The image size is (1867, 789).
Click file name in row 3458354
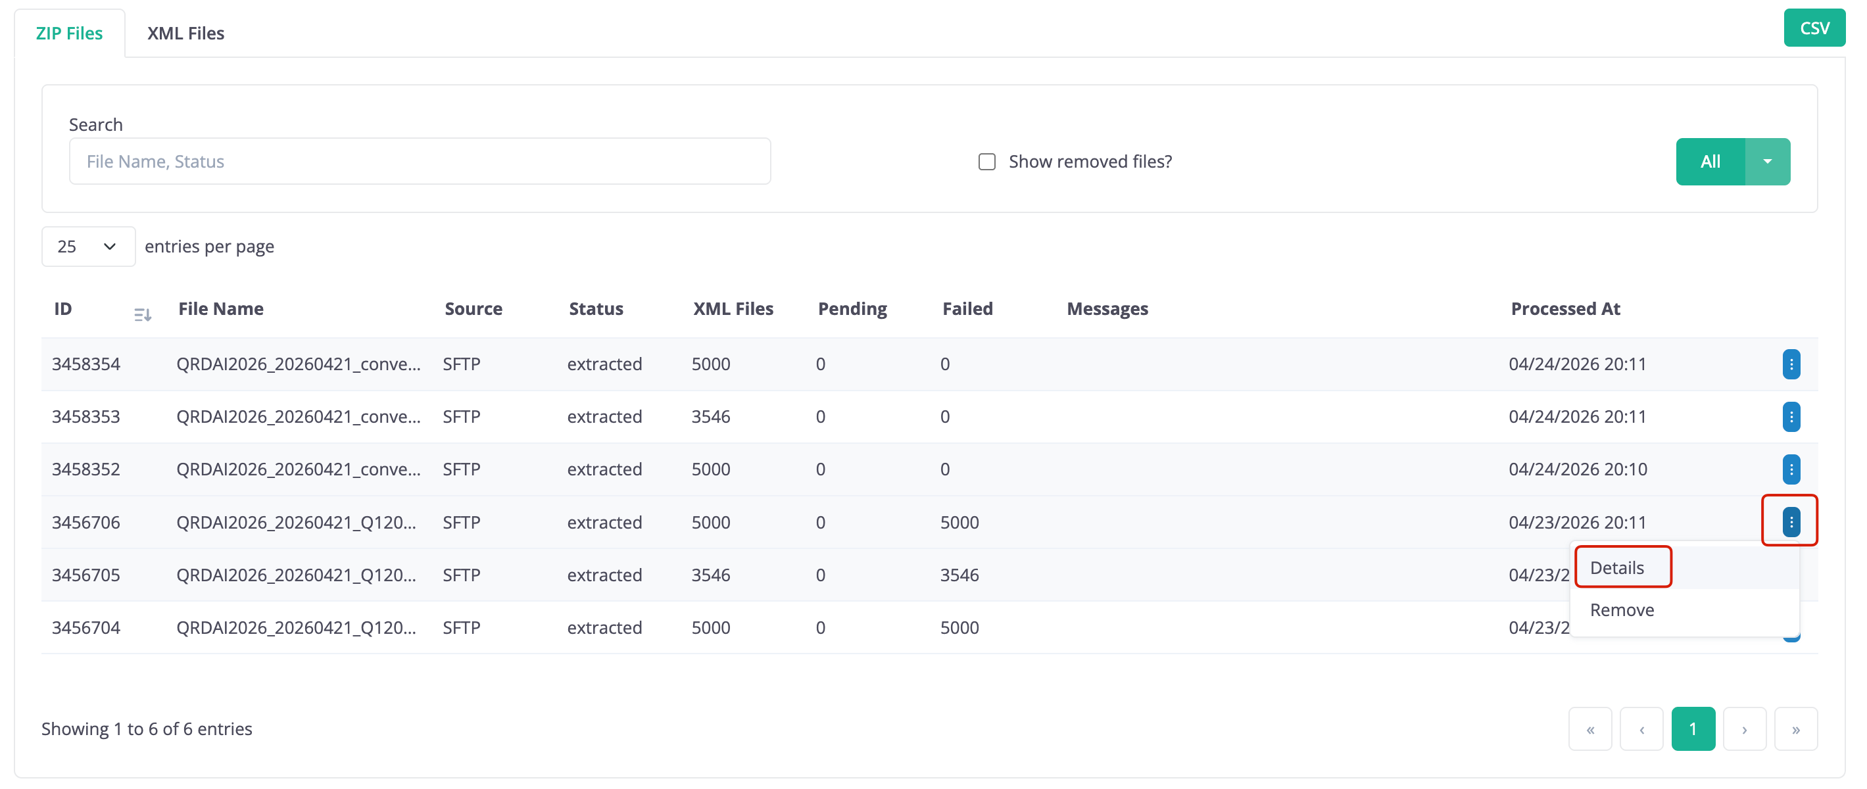298,364
